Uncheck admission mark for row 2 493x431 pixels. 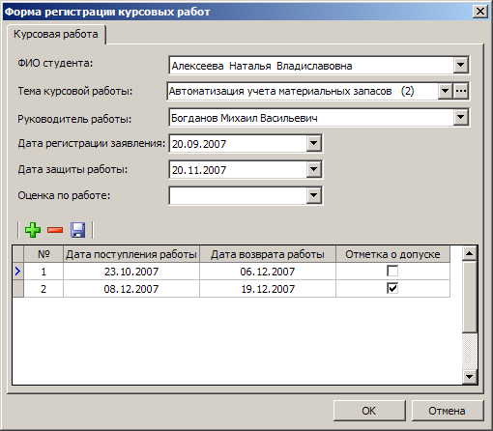click(392, 288)
